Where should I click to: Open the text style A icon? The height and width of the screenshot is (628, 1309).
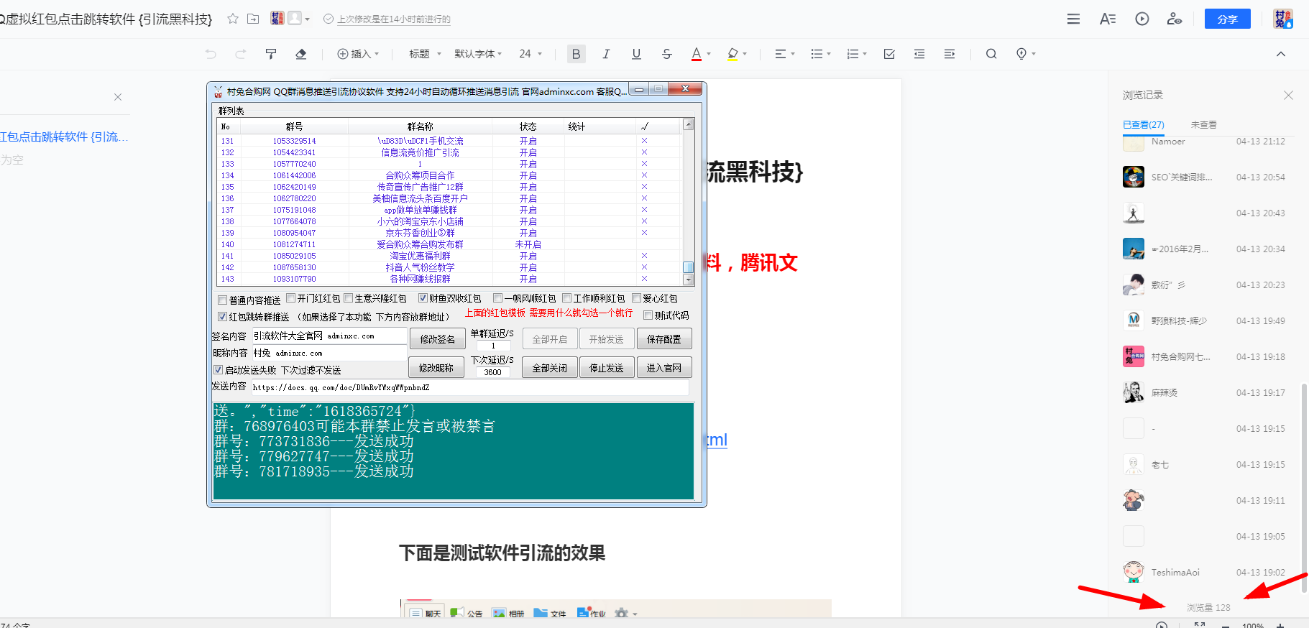pyautogui.click(x=1108, y=19)
